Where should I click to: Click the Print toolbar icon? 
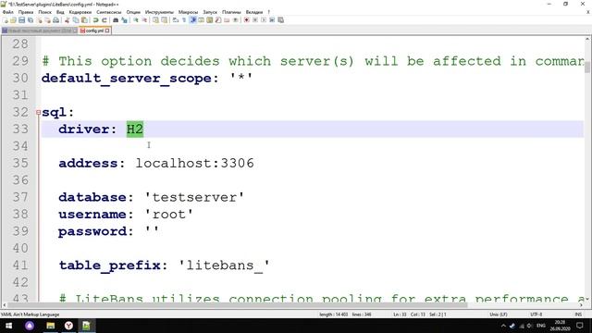point(55,20)
